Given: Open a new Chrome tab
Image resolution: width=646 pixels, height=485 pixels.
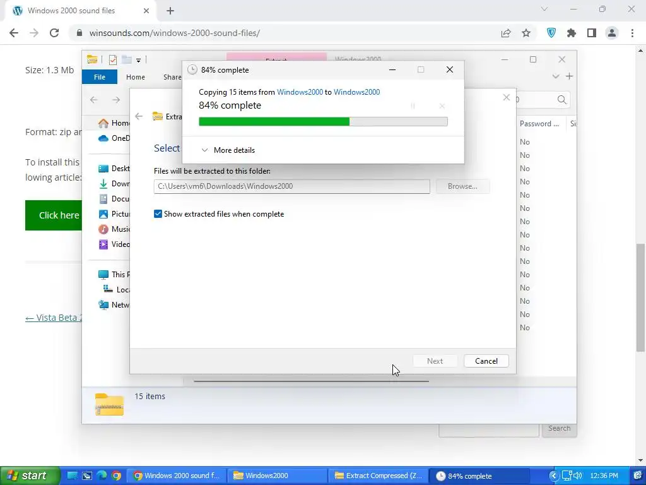Looking at the screenshot, I should [170, 11].
